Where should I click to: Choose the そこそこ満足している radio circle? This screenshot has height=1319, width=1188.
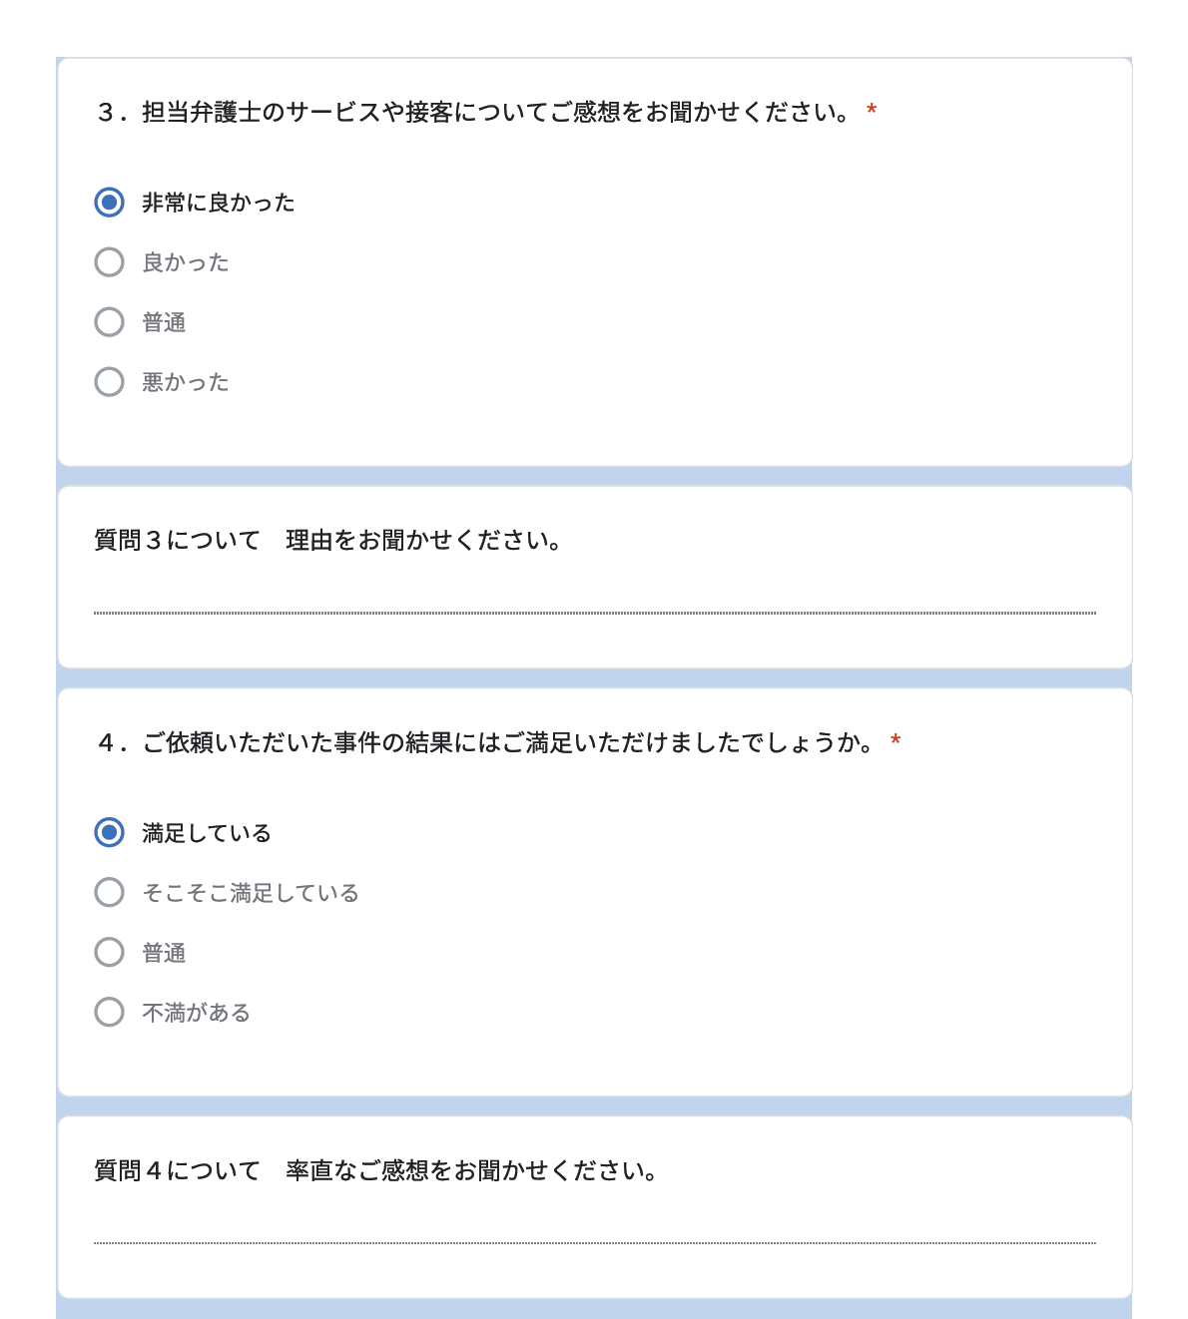pos(109,892)
